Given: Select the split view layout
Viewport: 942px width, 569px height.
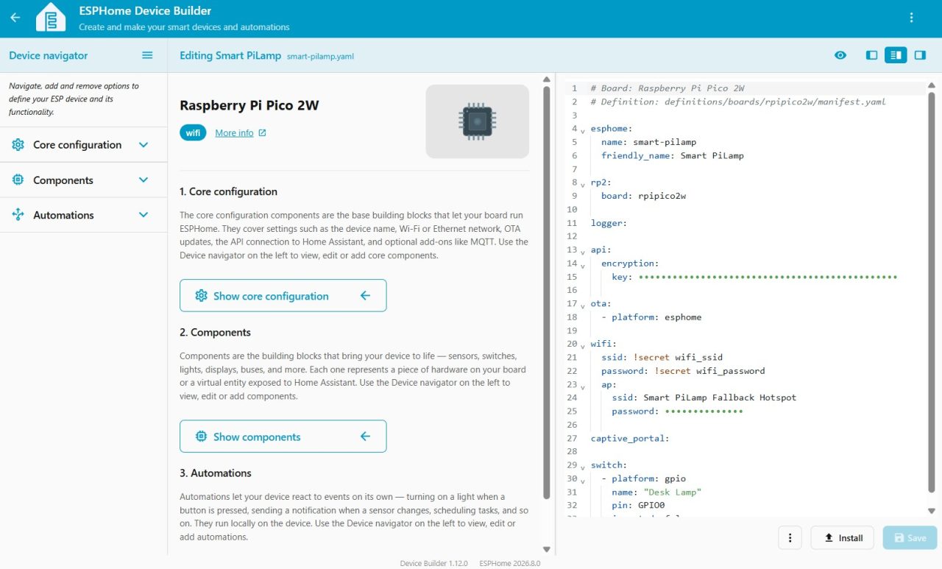Looking at the screenshot, I should pos(896,55).
